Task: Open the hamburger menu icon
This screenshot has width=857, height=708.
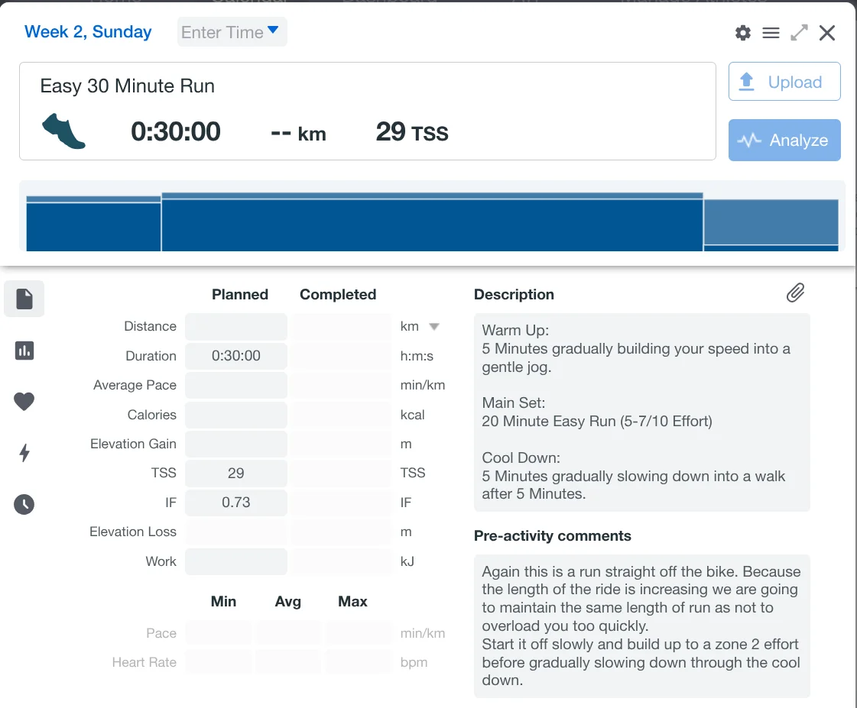Action: (x=771, y=33)
